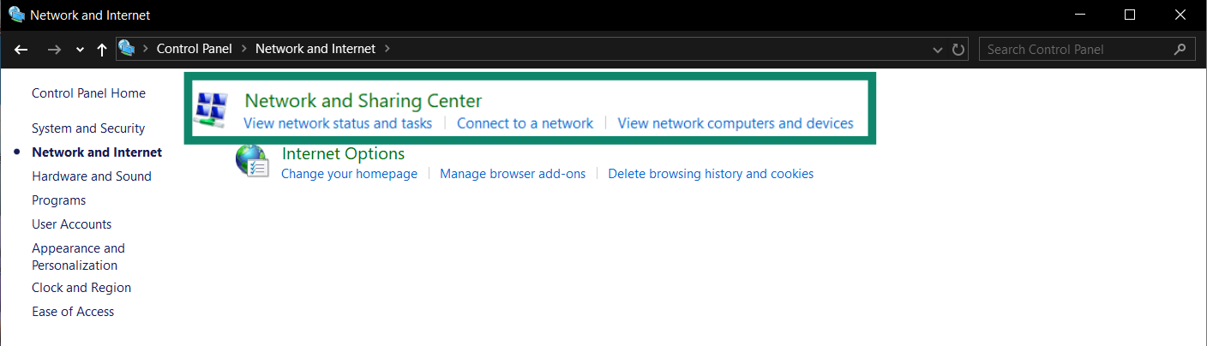Click the address bar Control Panel icon
1207x346 pixels.
click(x=127, y=49)
